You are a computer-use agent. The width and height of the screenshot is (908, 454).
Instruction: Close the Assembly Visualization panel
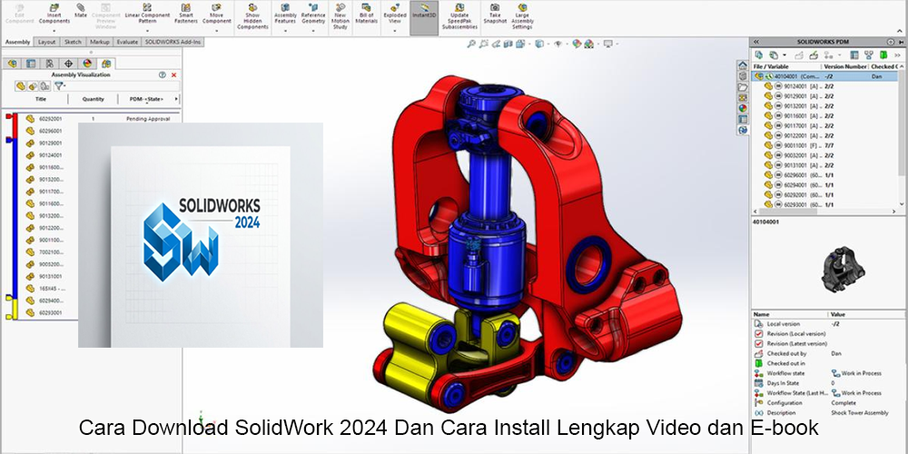[173, 75]
